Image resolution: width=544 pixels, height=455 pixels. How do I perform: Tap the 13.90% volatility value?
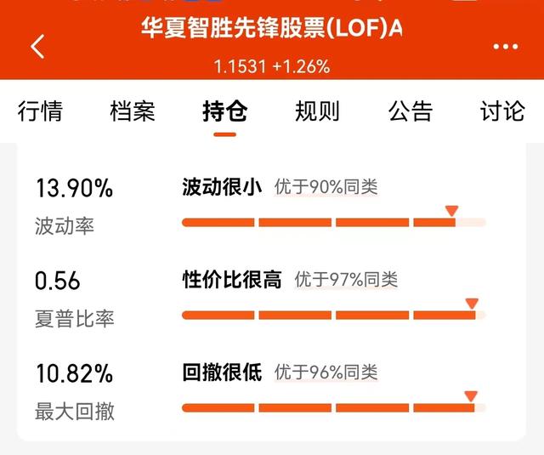74,188
